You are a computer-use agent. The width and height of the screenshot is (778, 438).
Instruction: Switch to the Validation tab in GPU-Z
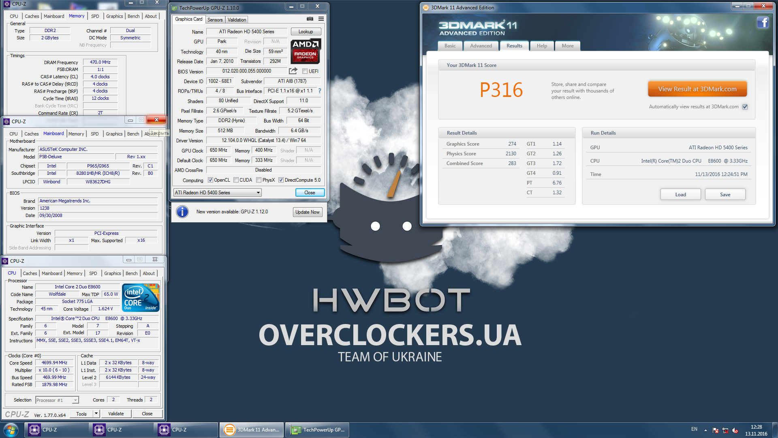pyautogui.click(x=237, y=19)
